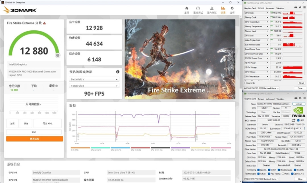The image size is (307, 183).
Task: Click the 保存 save button
Action: 26,124
